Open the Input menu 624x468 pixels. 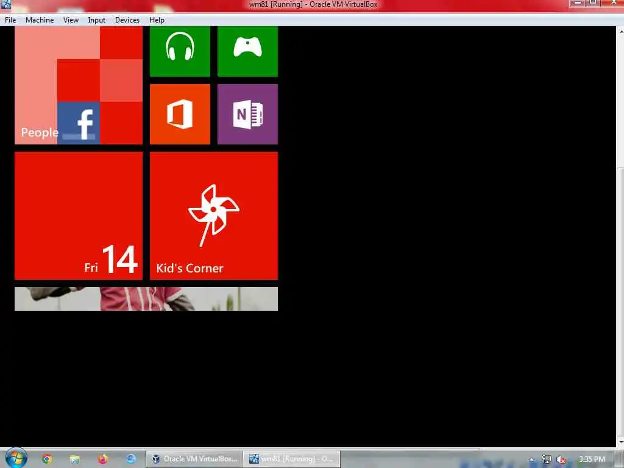tap(97, 20)
